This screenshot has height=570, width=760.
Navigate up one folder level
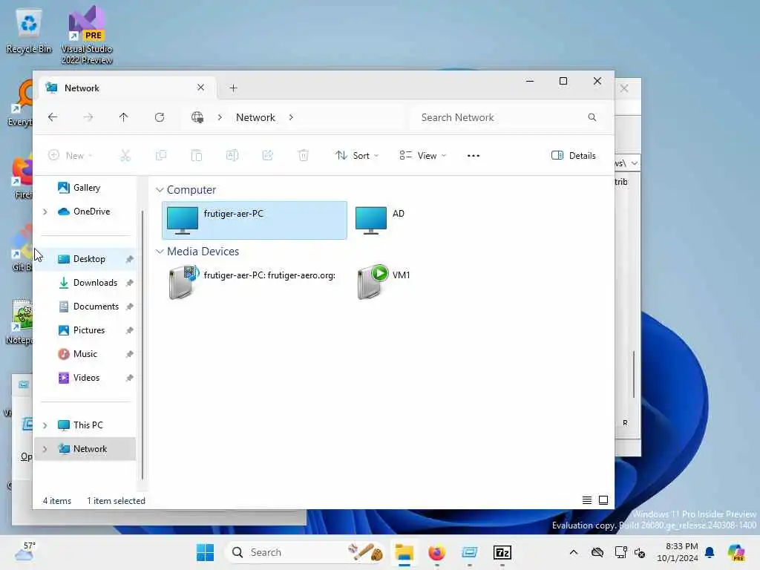[124, 117]
